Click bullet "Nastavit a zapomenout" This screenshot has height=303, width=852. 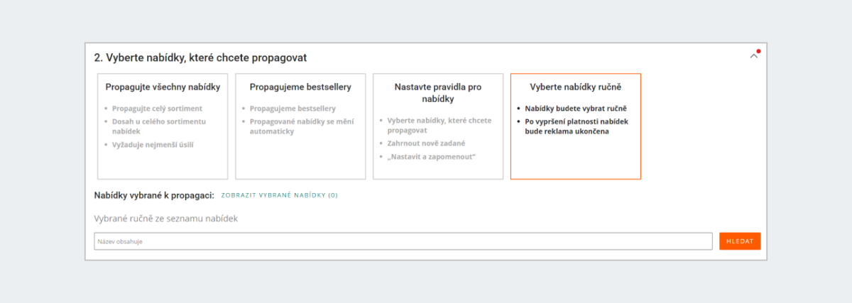point(431,156)
